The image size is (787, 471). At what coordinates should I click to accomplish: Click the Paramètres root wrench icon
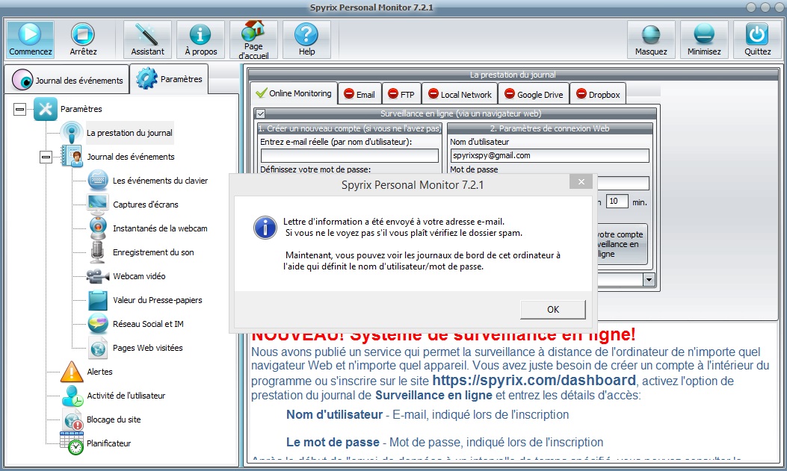pos(45,109)
